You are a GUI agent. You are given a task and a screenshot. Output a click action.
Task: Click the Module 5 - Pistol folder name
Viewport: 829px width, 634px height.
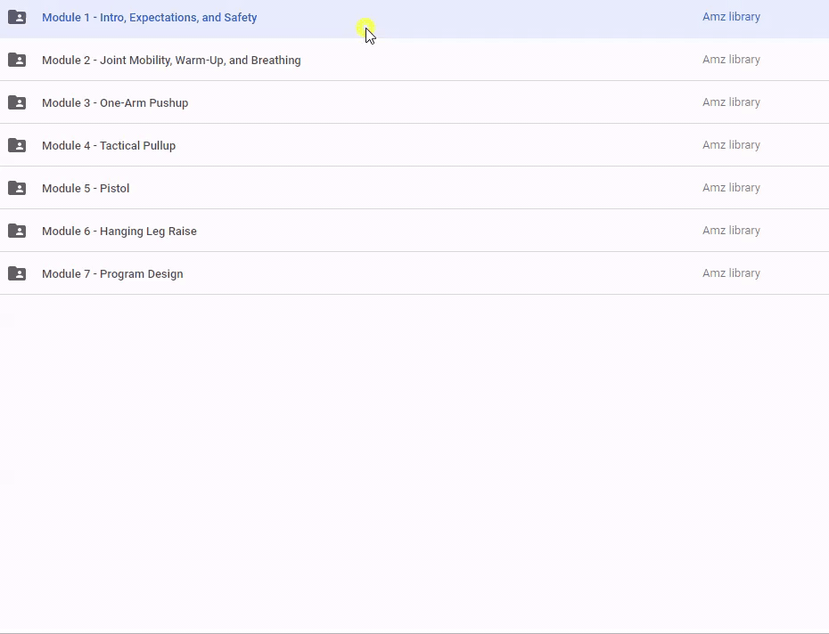click(86, 188)
